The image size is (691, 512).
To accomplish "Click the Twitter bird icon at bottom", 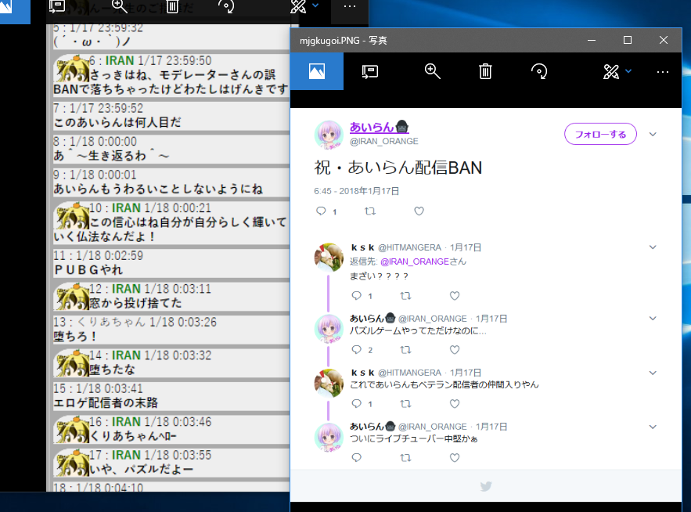I will tap(486, 486).
